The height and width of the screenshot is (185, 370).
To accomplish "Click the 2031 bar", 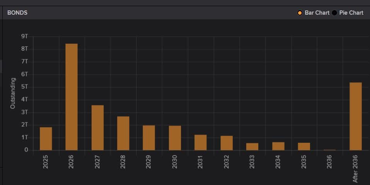I will pos(200,143).
